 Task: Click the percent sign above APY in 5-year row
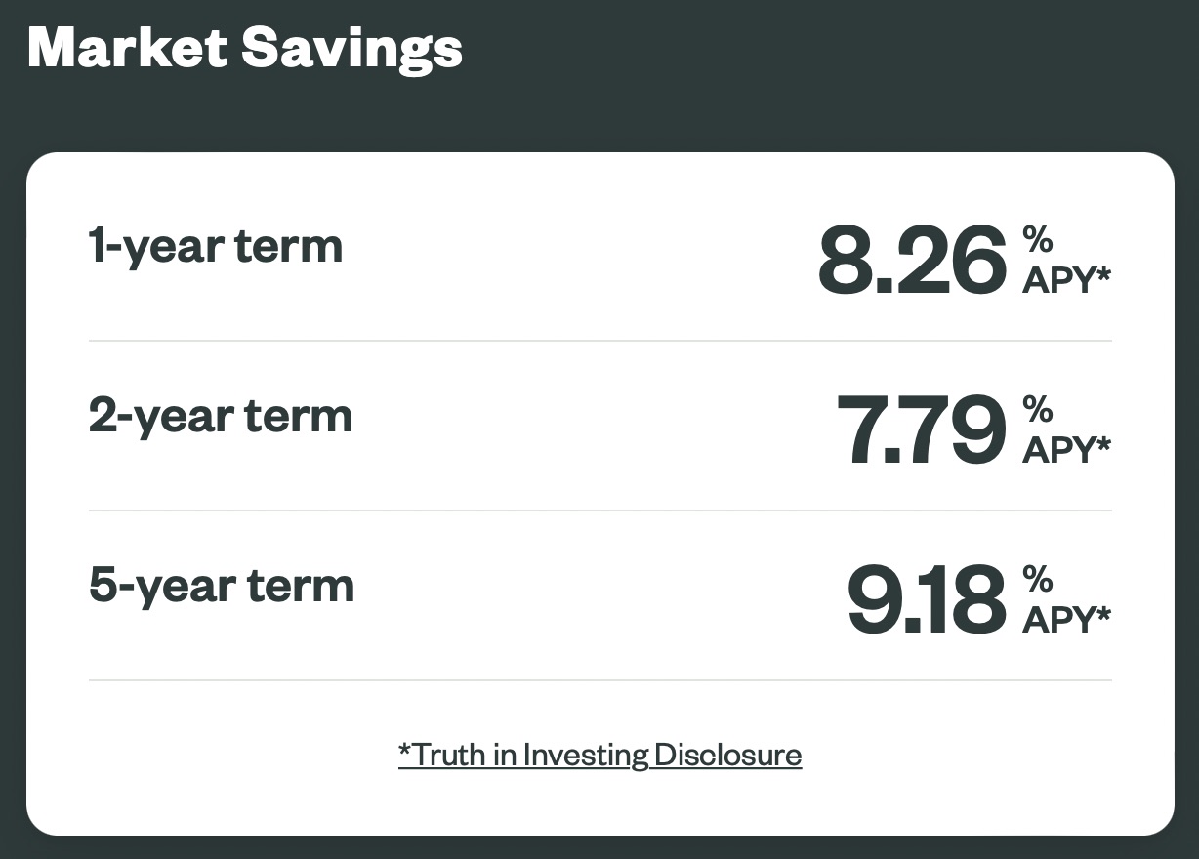pyautogui.click(x=1037, y=579)
